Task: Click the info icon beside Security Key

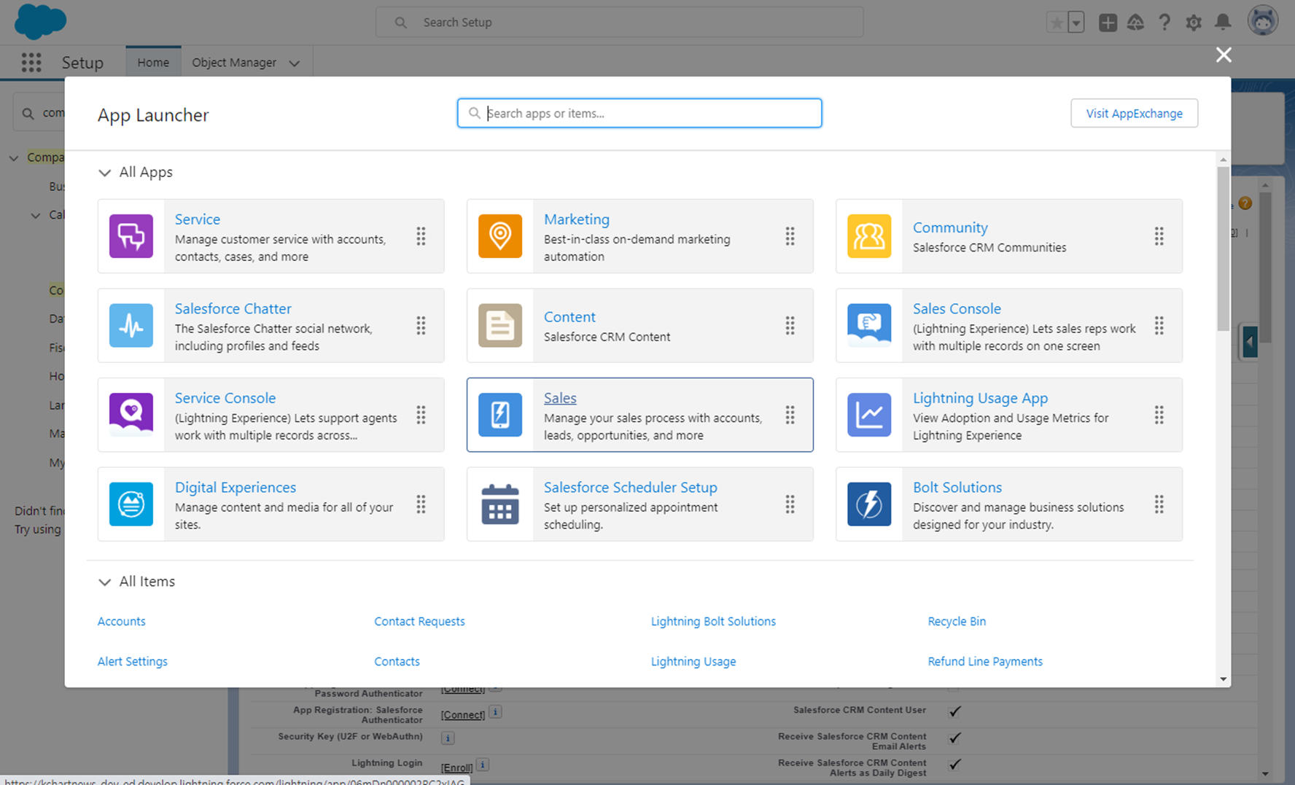Action: click(x=448, y=738)
